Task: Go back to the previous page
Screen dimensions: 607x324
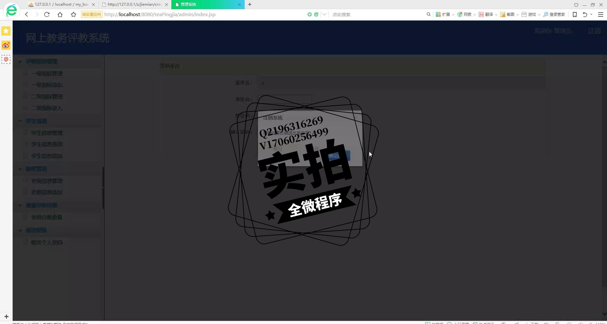Action: [27, 15]
